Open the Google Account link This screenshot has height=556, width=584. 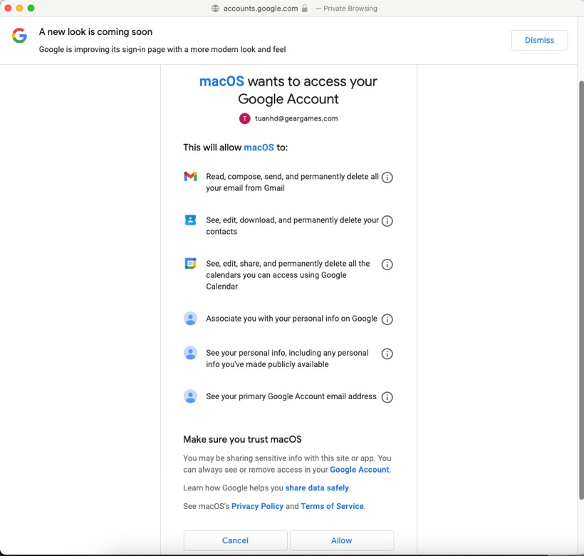point(359,470)
